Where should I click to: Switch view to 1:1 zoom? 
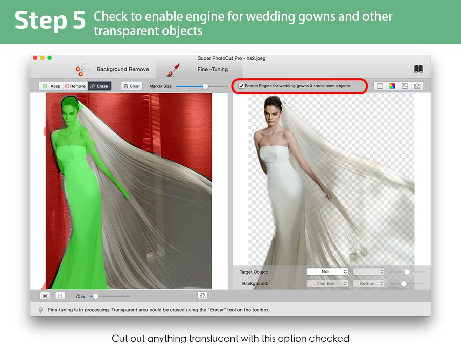59,295
